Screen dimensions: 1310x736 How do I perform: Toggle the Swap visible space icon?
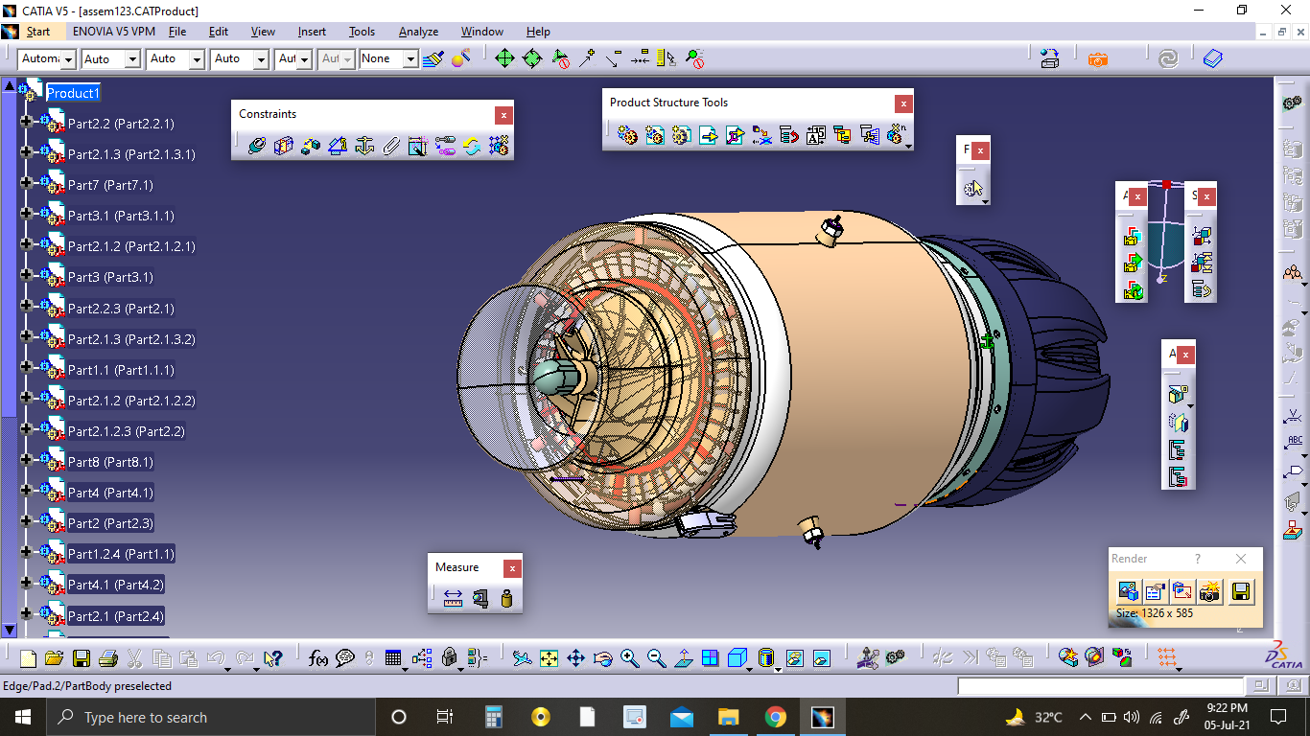[x=821, y=658]
